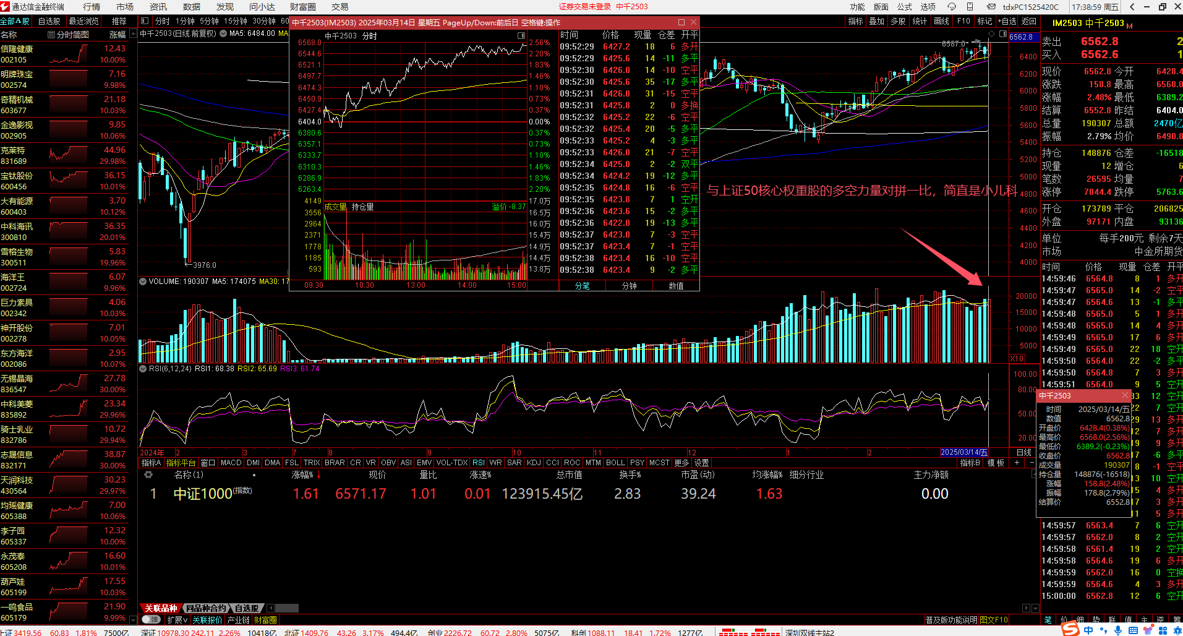Click the Sogou input method S icon
This screenshot has height=636, width=1183.
[x=1070, y=629]
